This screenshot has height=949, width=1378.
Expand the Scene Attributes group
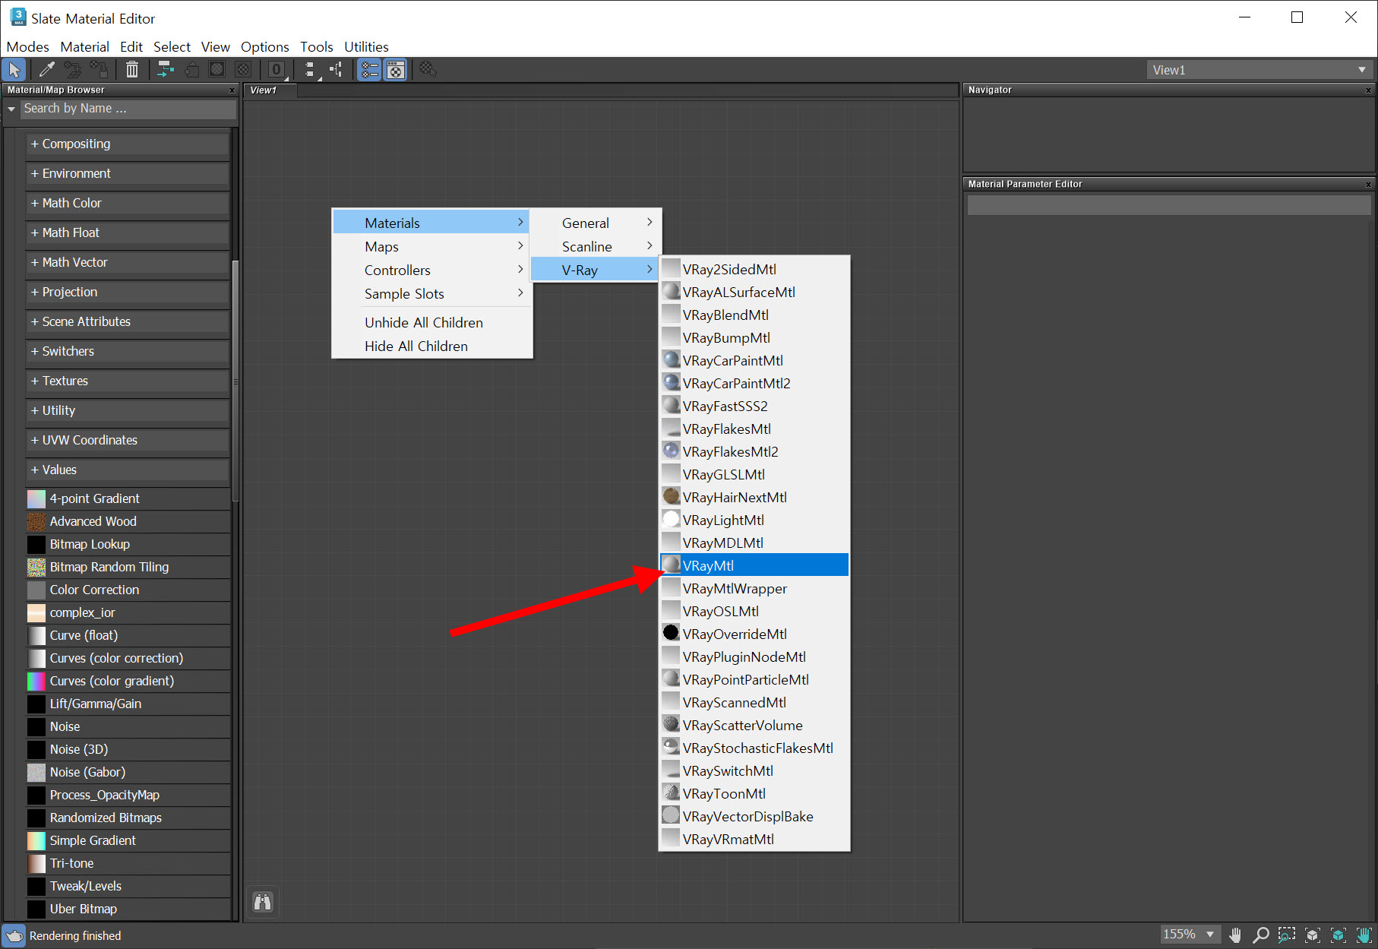coord(128,321)
